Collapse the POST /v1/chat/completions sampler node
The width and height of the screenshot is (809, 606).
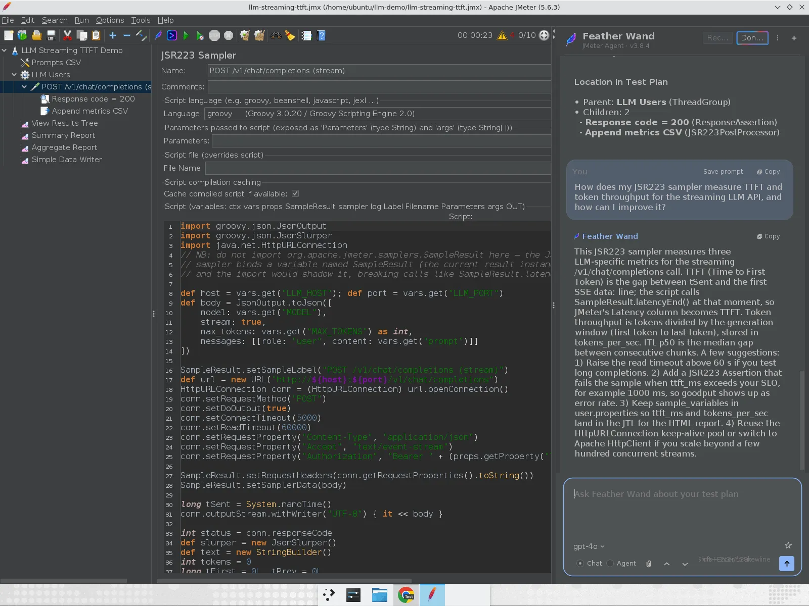tap(24, 87)
